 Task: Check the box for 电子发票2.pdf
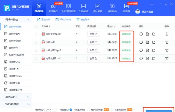37,58
